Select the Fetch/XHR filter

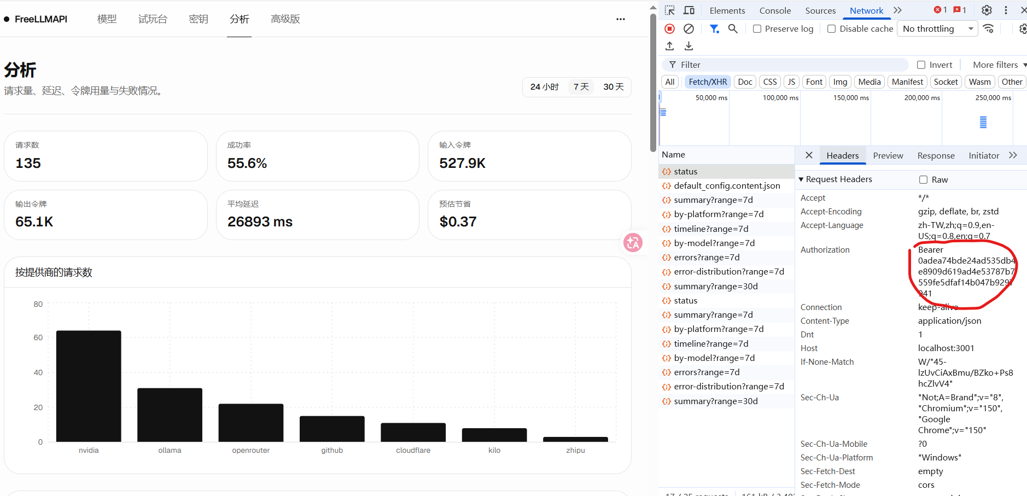tap(708, 82)
